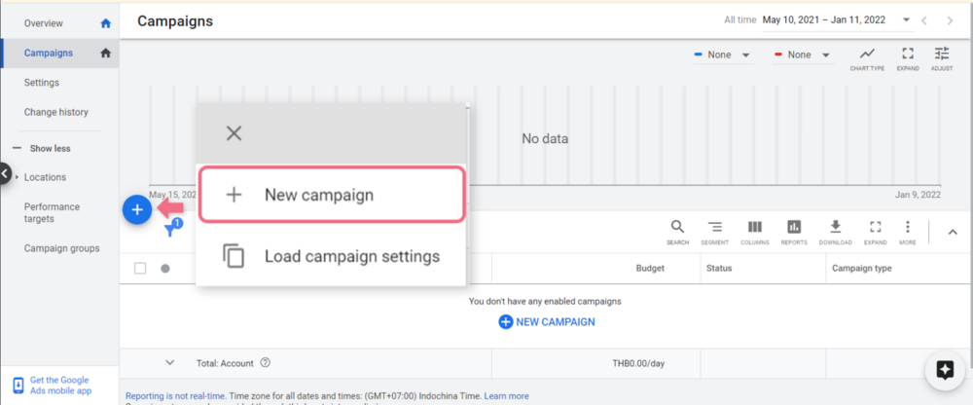
Task: Expand the chart area
Action: click(x=908, y=59)
